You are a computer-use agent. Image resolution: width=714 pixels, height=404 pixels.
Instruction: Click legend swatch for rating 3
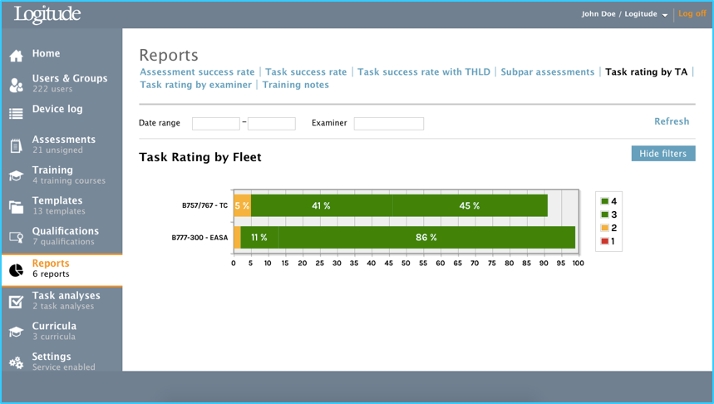point(605,214)
